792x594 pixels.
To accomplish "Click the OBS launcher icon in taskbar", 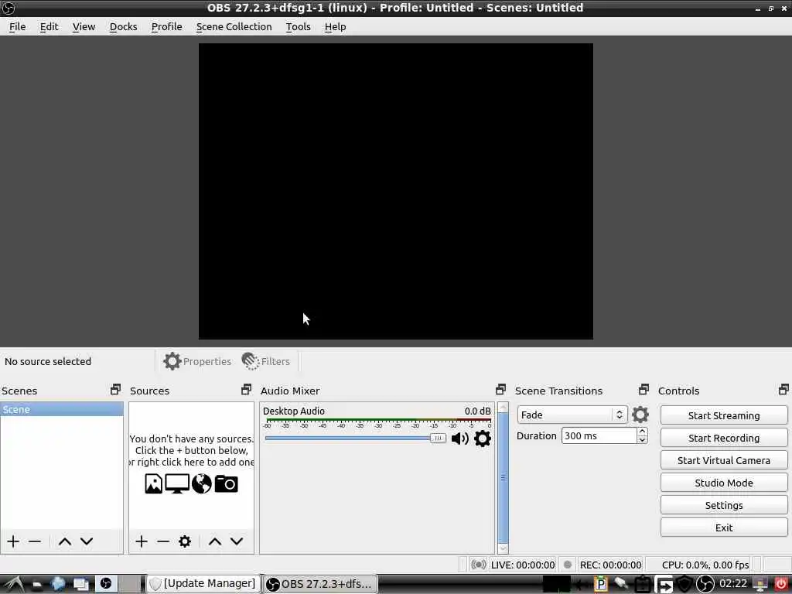I will click(106, 583).
